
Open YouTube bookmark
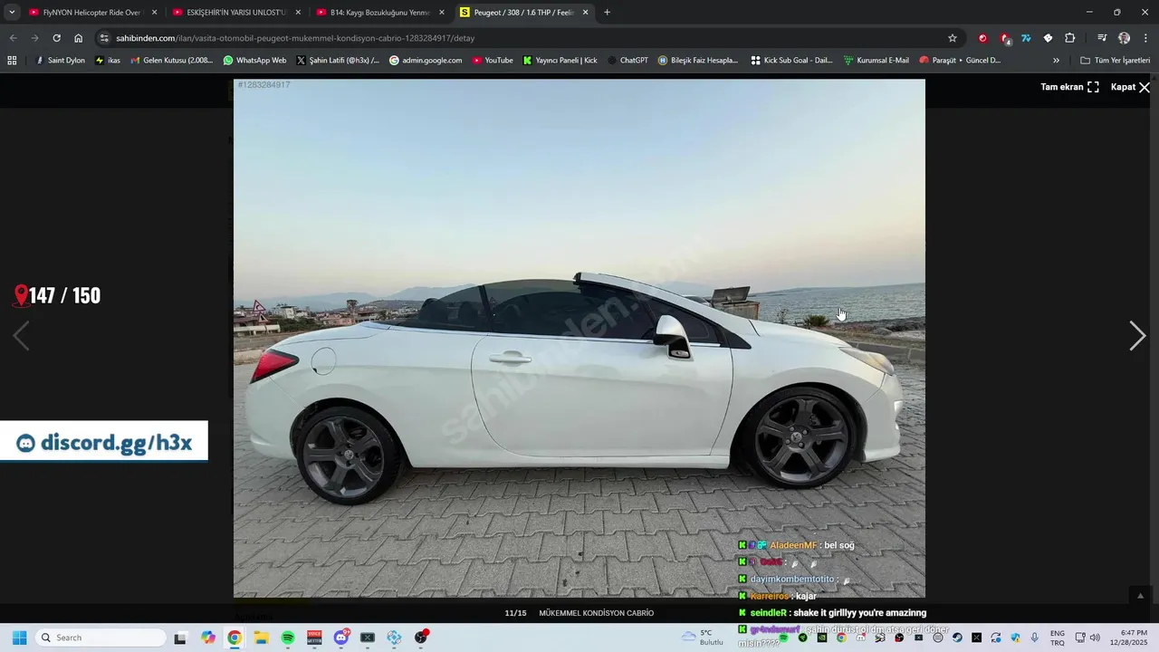(x=493, y=61)
